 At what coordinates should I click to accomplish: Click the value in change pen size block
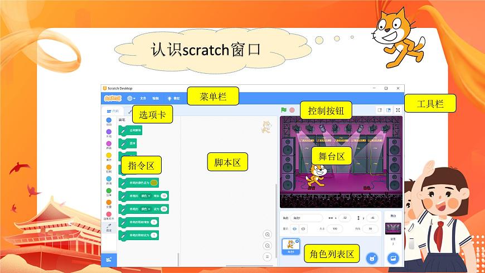(x=154, y=222)
